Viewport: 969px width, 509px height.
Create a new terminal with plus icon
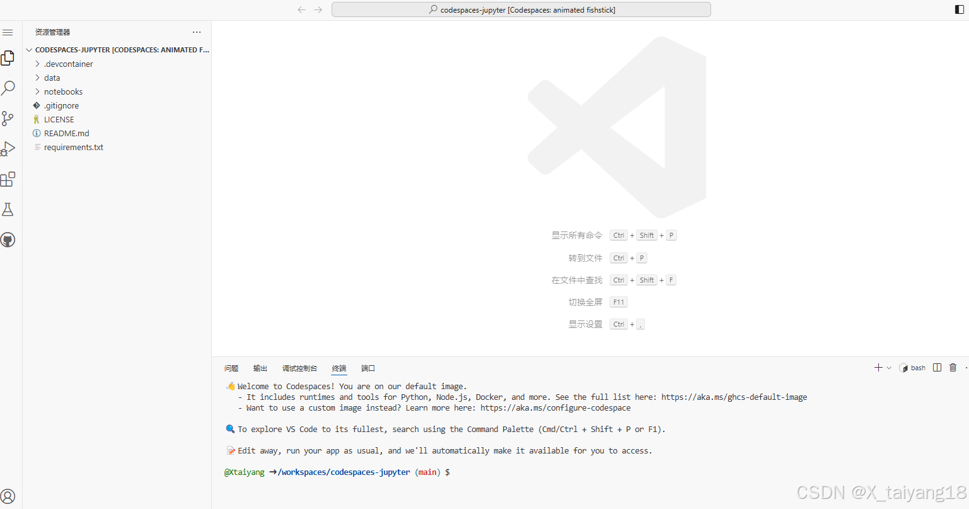pyautogui.click(x=878, y=368)
